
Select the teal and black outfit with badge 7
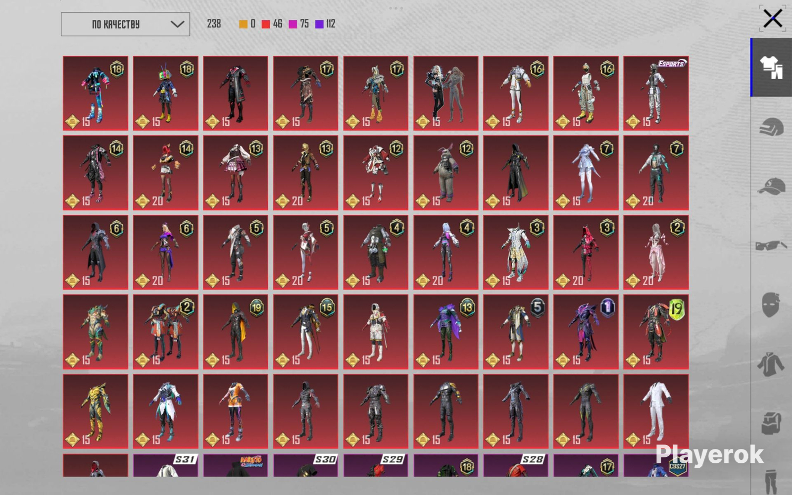pyautogui.click(x=656, y=173)
